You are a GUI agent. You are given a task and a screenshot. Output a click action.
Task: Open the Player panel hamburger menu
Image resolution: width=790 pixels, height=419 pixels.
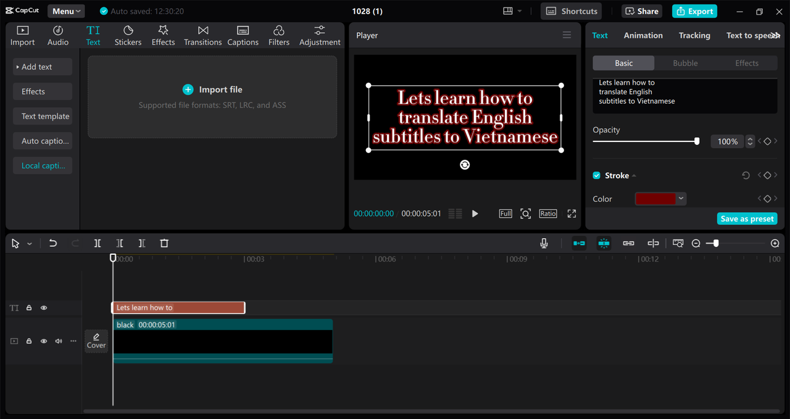[x=567, y=35]
